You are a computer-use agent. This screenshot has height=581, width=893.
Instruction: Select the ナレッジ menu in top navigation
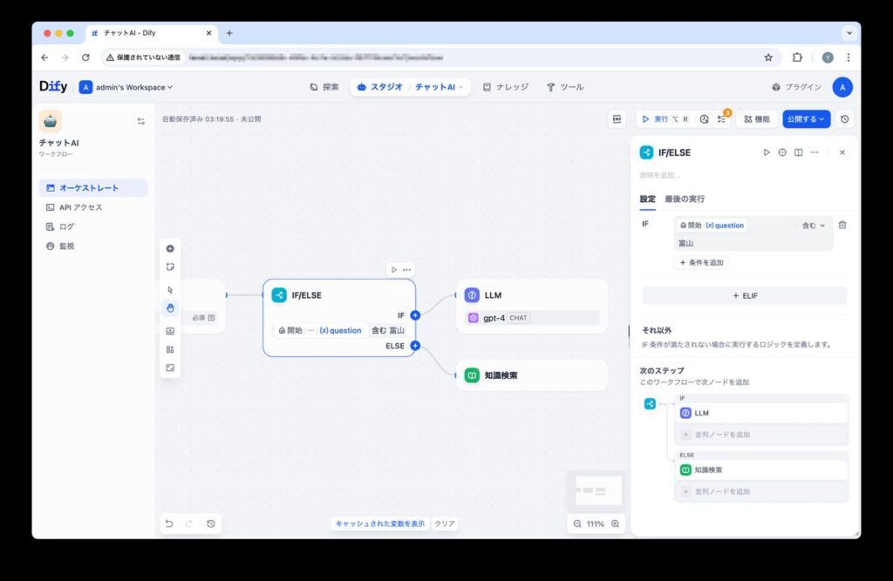click(x=505, y=87)
